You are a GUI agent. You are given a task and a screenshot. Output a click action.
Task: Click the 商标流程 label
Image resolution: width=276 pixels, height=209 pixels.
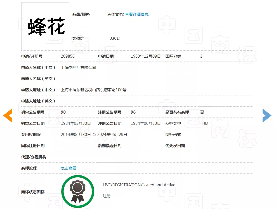29,168
